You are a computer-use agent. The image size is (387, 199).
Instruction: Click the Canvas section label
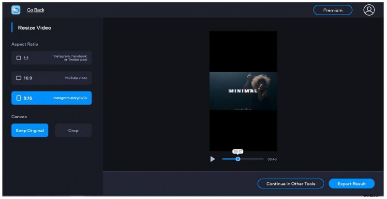(x=19, y=117)
